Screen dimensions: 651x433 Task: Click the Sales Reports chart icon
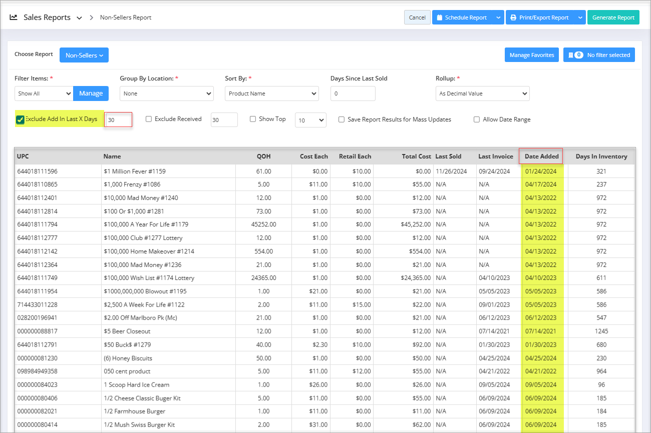pyautogui.click(x=14, y=17)
